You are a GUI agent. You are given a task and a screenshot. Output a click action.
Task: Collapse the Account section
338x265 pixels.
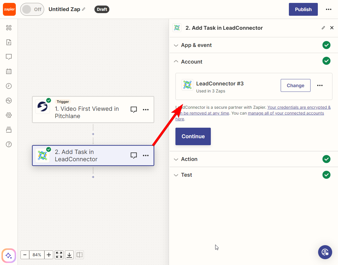coord(253,62)
